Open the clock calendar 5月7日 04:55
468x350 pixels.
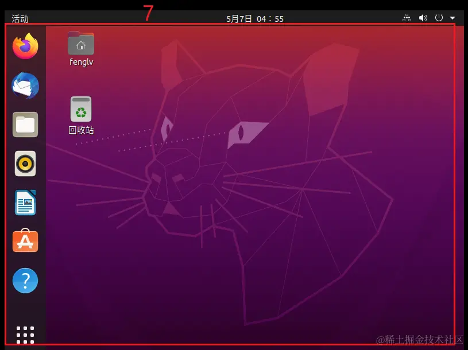click(x=255, y=19)
